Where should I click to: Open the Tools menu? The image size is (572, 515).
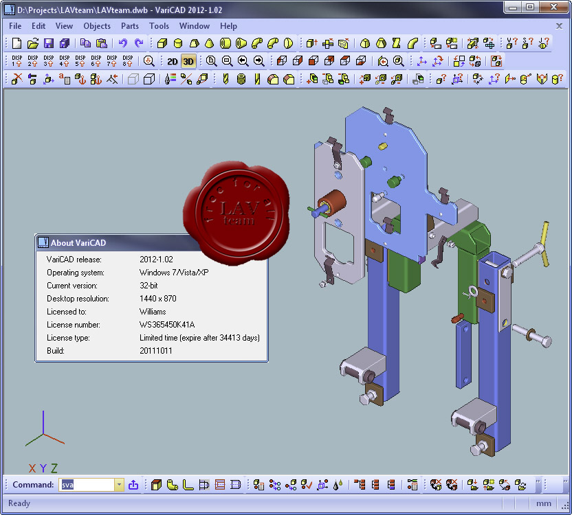[159, 26]
